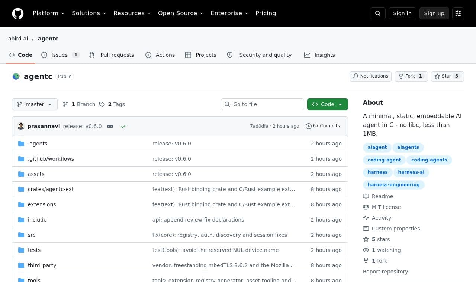This screenshot has width=476, height=282.
Task: Open the abird-ai owner link
Action: tap(18, 39)
